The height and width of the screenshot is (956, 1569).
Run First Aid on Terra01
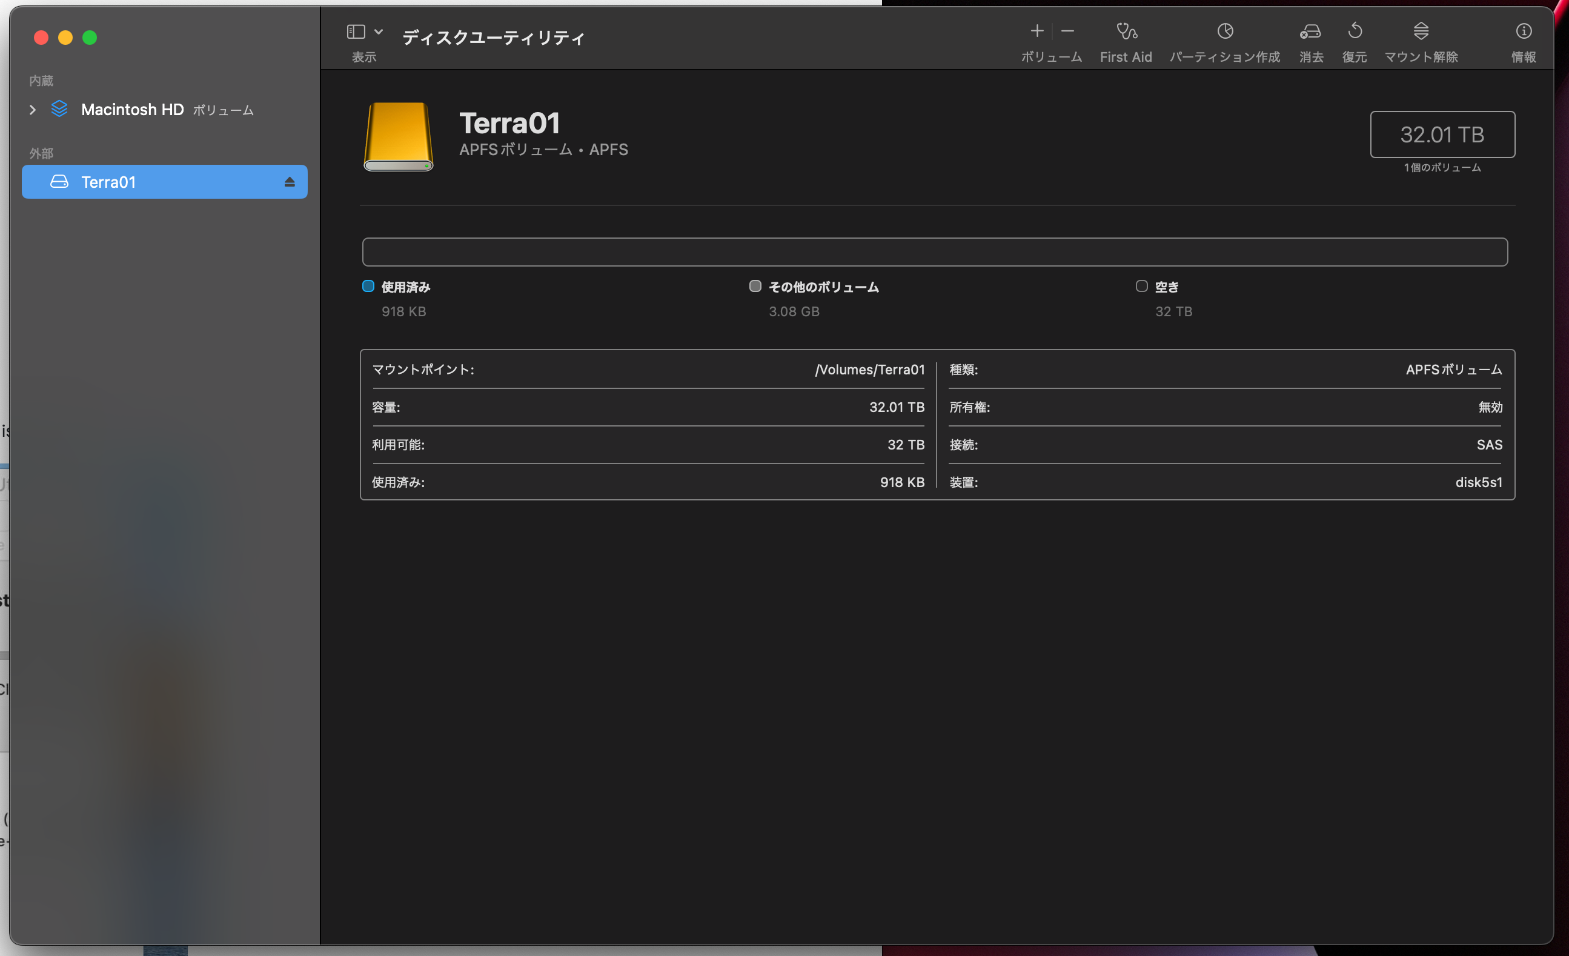pyautogui.click(x=1126, y=32)
